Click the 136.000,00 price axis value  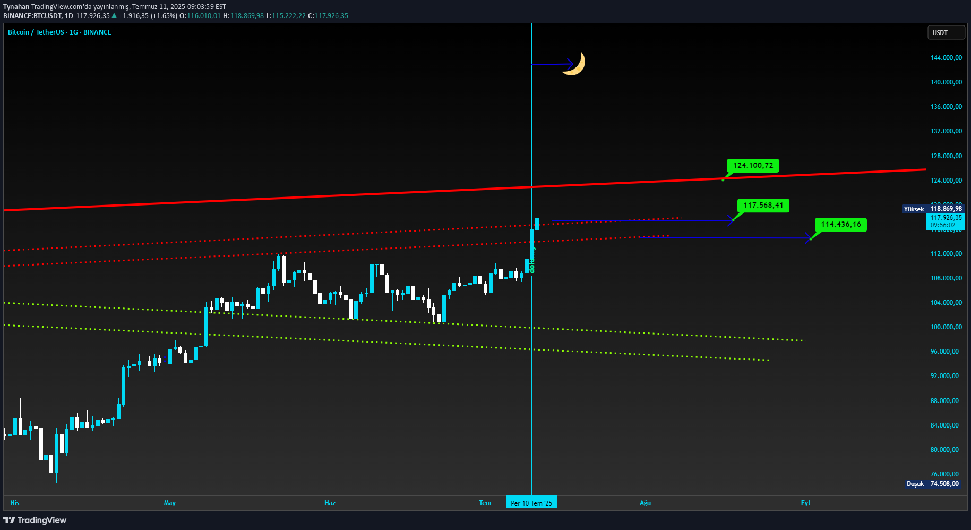coord(946,107)
